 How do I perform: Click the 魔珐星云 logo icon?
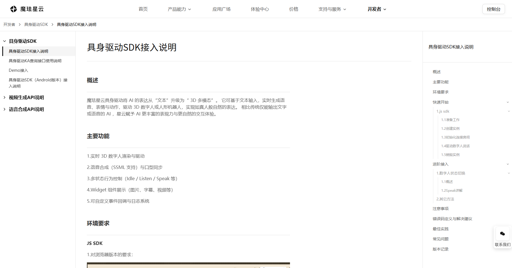[x=14, y=9]
